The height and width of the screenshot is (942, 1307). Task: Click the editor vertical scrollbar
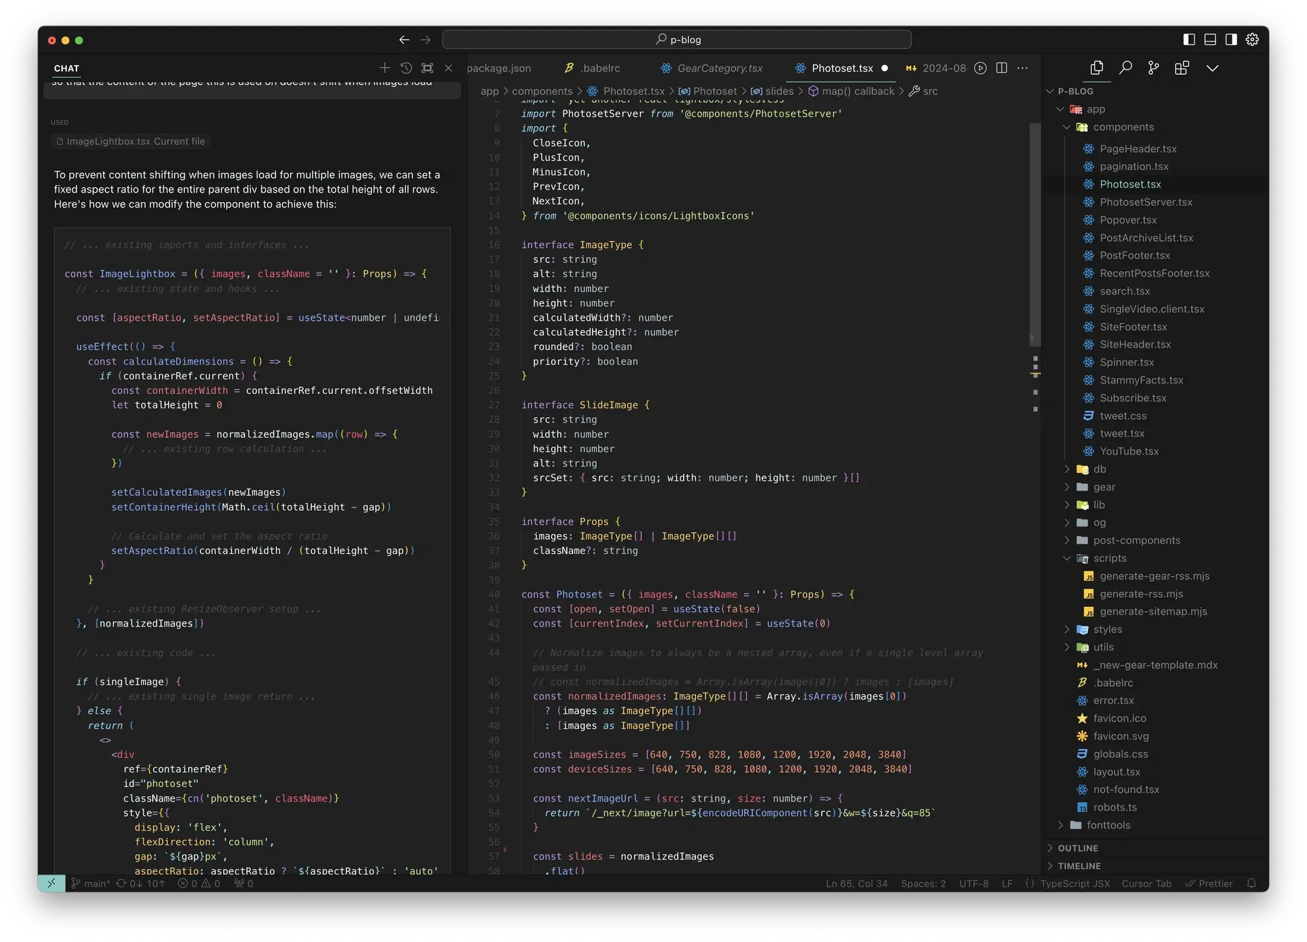pyautogui.click(x=1034, y=235)
